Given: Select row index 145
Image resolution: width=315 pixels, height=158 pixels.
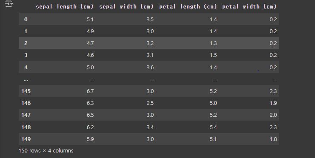Looking at the screenshot, I should pos(26,91).
